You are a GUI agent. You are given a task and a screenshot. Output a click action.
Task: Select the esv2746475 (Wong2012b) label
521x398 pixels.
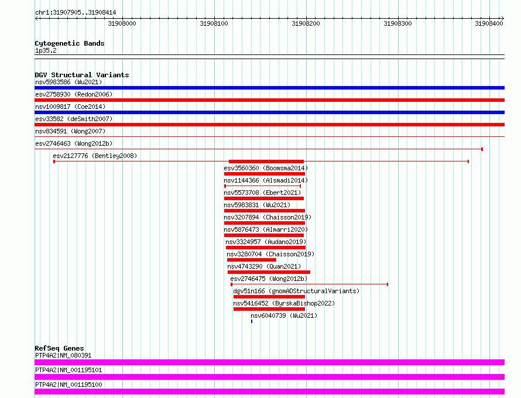point(269,279)
